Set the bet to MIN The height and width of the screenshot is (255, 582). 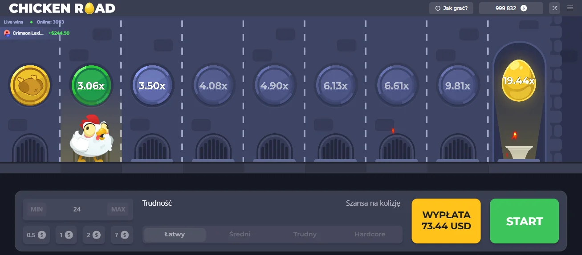point(37,209)
